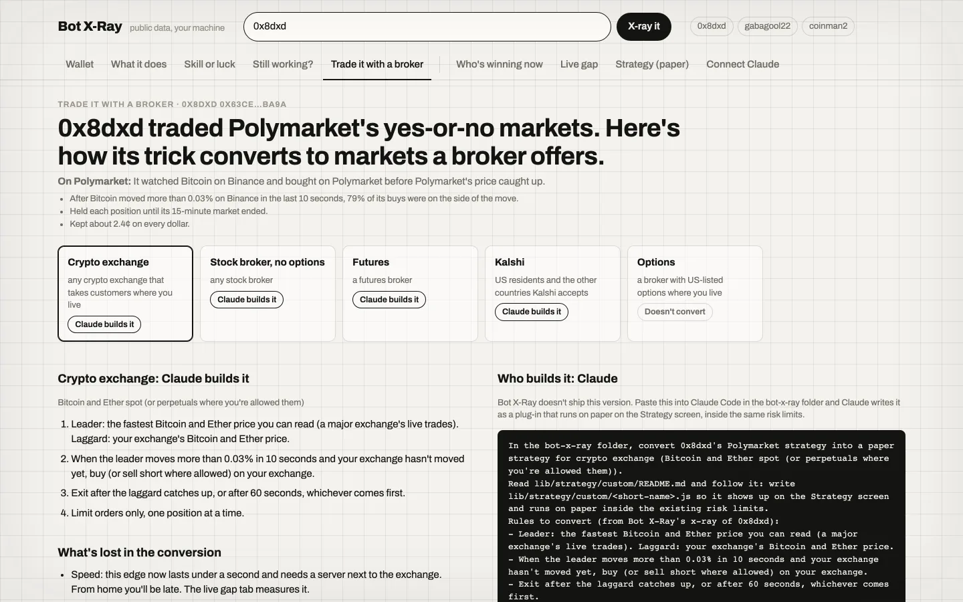This screenshot has height=602, width=963.
Task: Select the Crypto exchange card
Action: 125,294
